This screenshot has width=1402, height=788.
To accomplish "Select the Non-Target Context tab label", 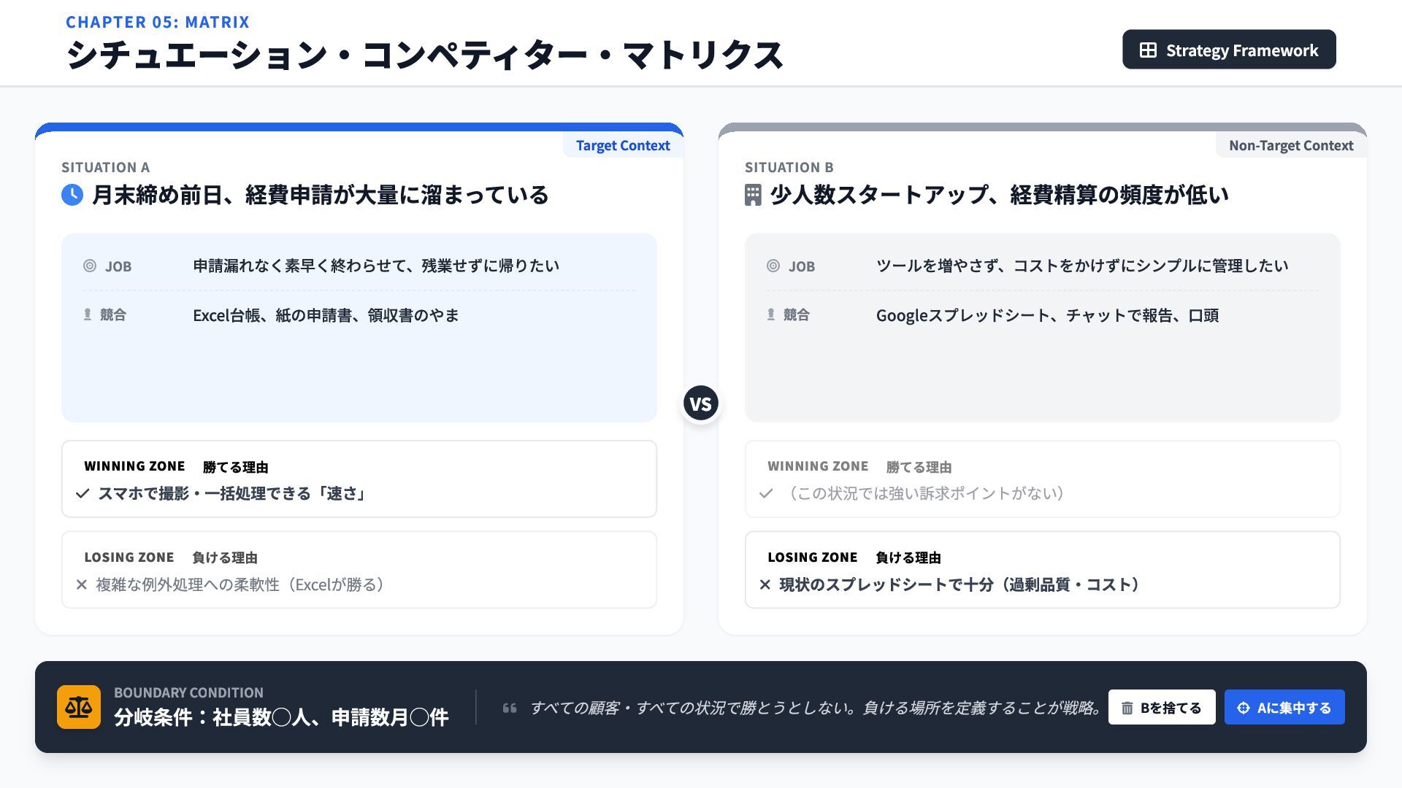I will [1290, 145].
